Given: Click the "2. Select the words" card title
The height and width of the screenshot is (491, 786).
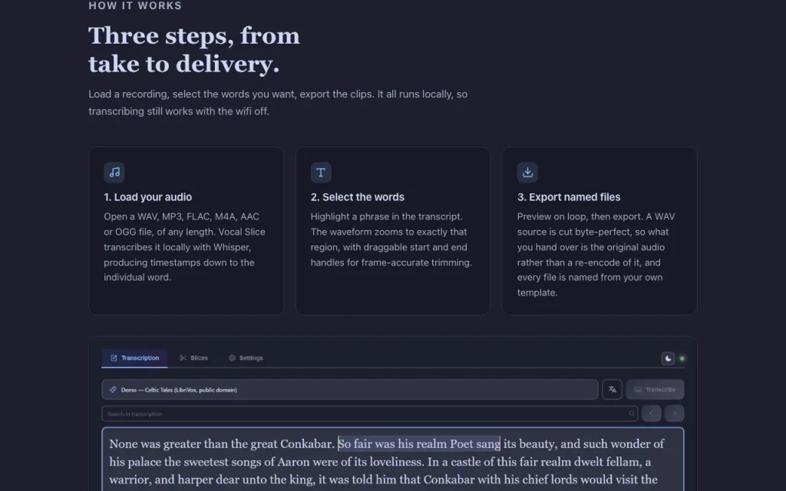Looking at the screenshot, I should point(358,197).
